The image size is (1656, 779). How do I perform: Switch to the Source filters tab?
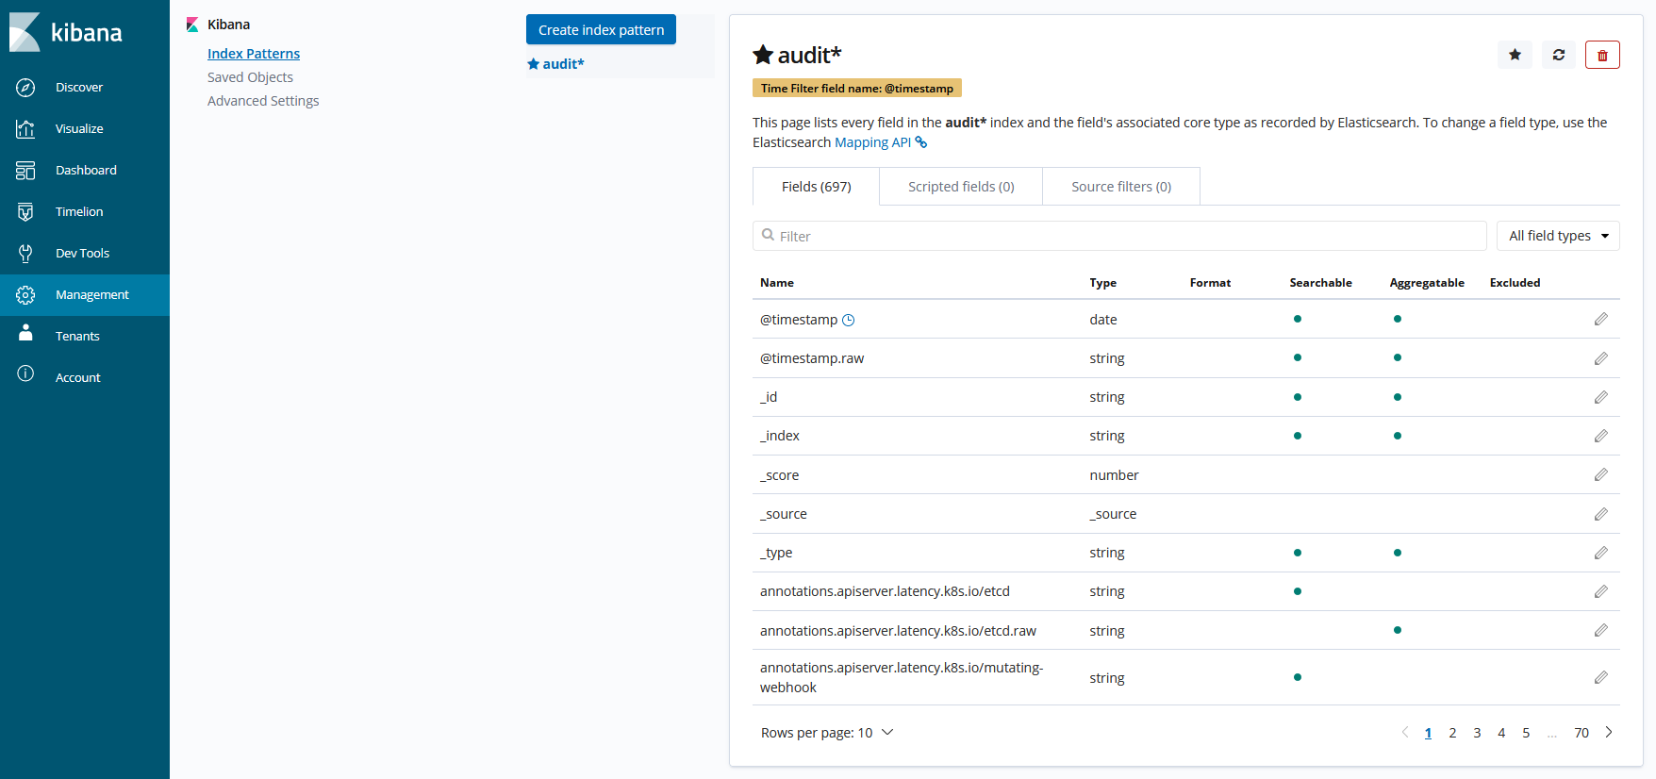[x=1120, y=187]
